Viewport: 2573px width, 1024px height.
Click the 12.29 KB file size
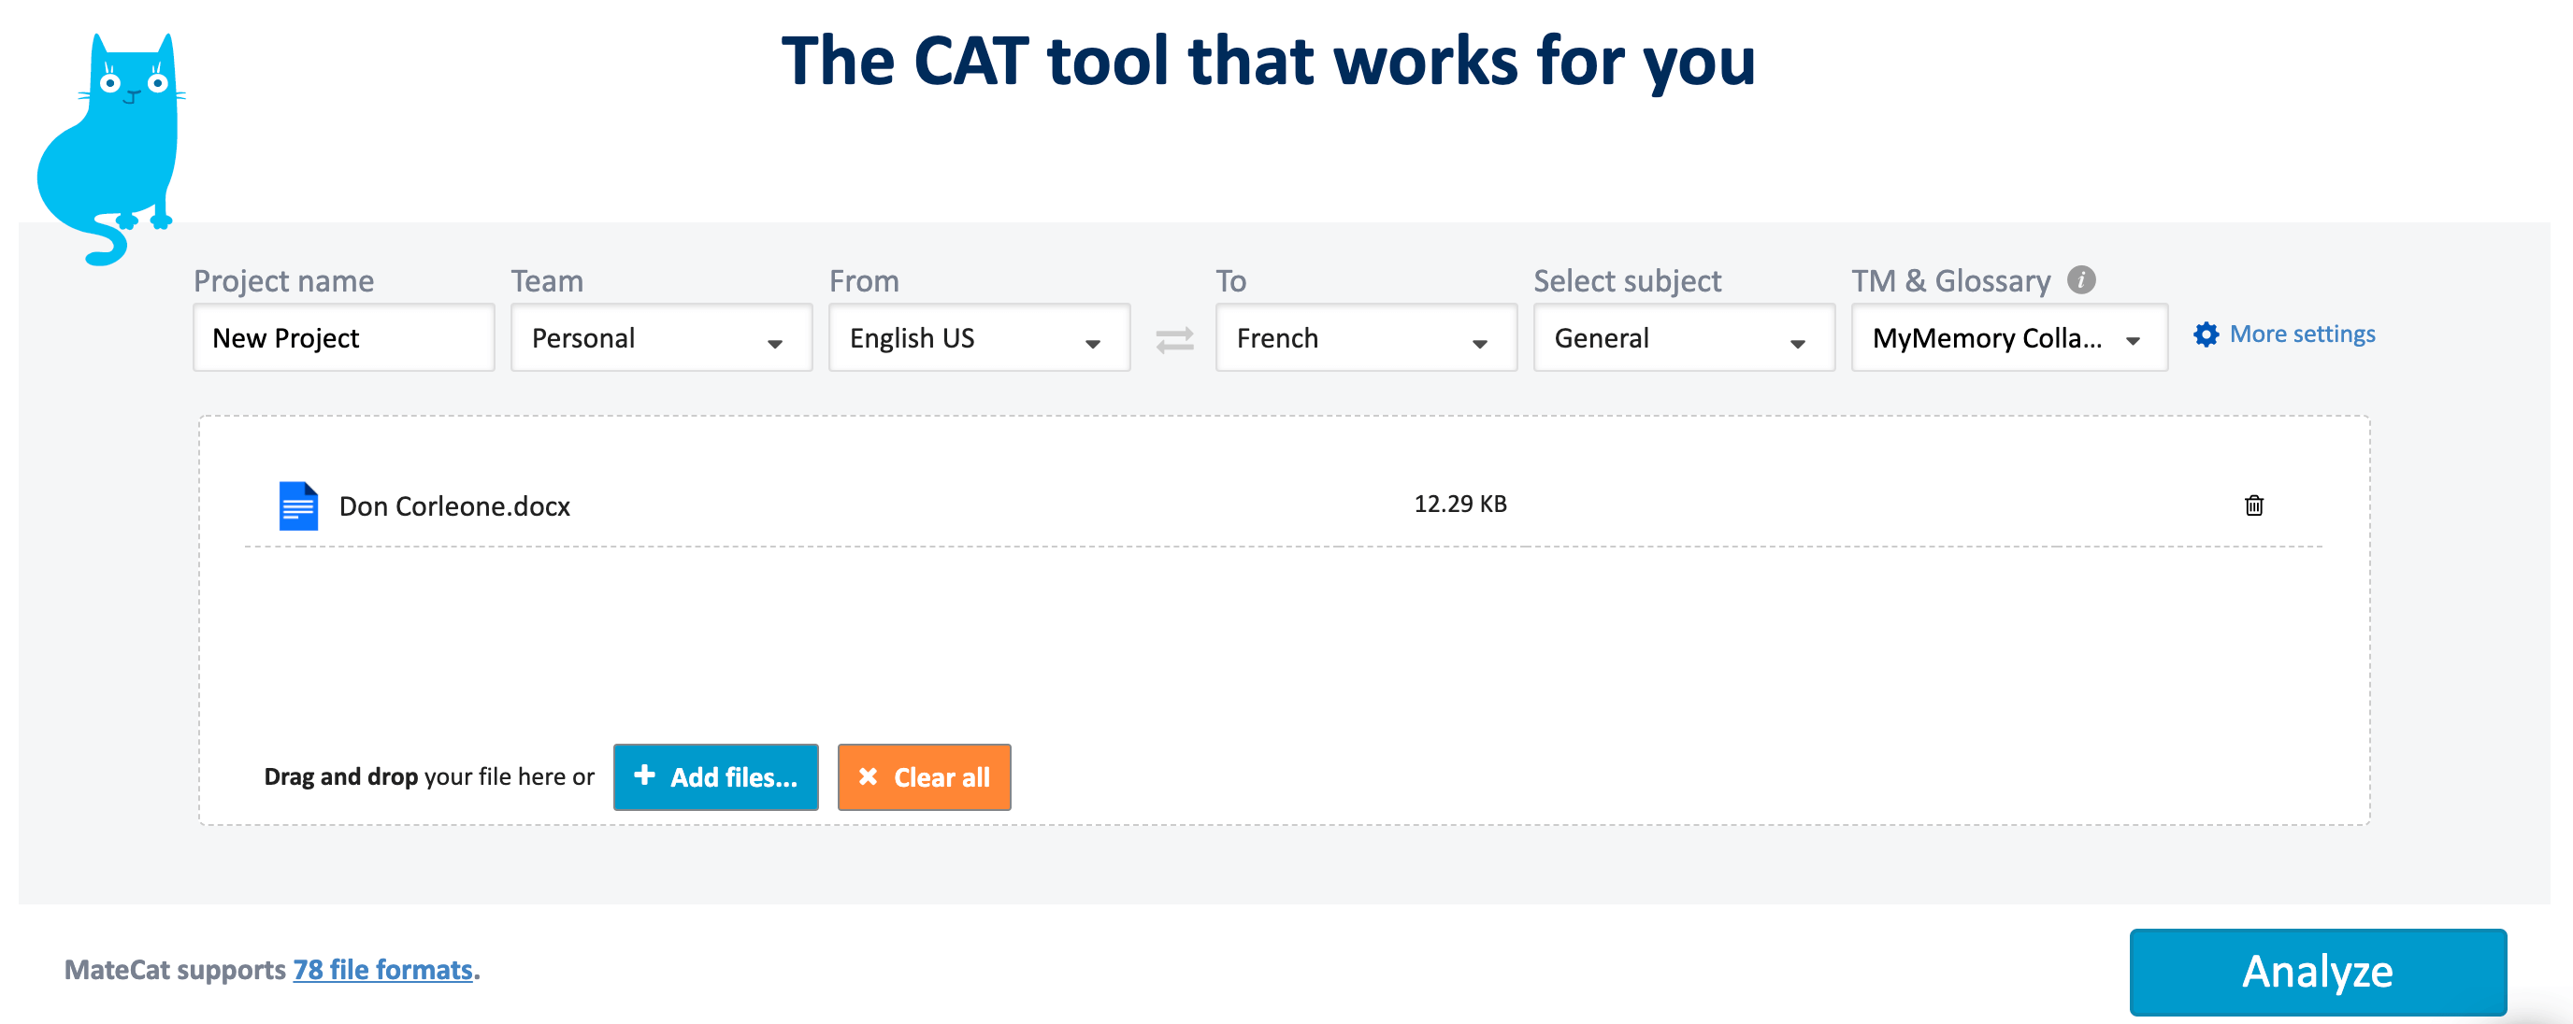click(x=1459, y=504)
